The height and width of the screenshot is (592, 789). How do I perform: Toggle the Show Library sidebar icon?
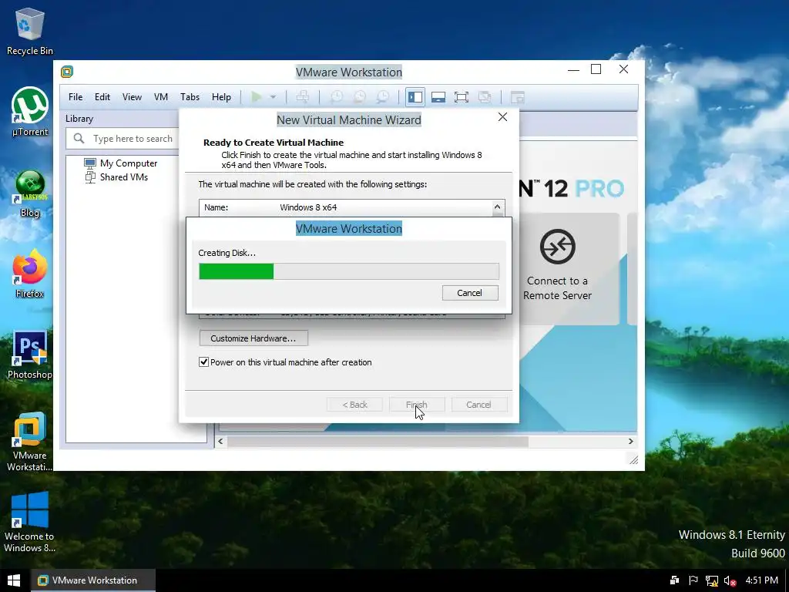coord(415,97)
